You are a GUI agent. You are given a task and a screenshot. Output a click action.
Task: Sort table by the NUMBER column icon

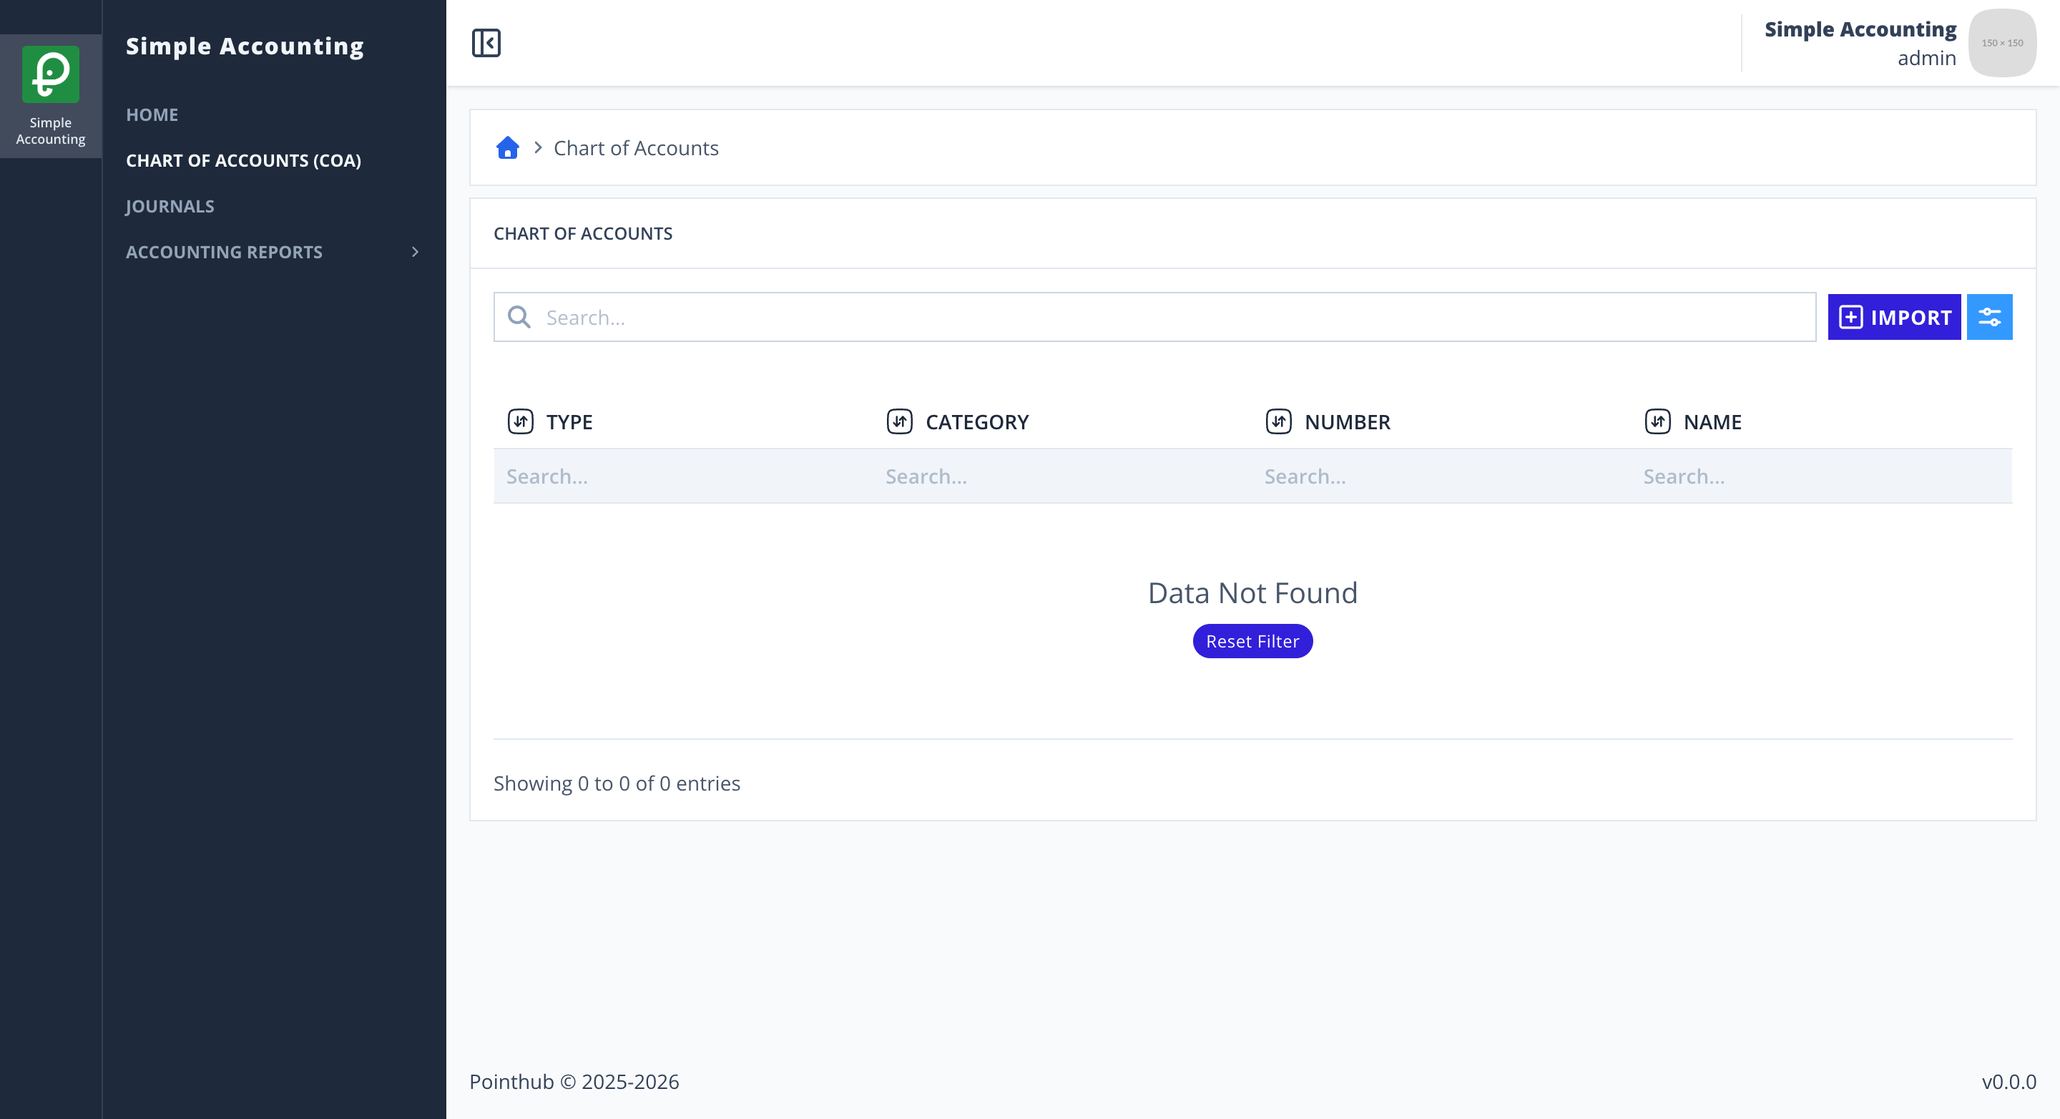1279,421
